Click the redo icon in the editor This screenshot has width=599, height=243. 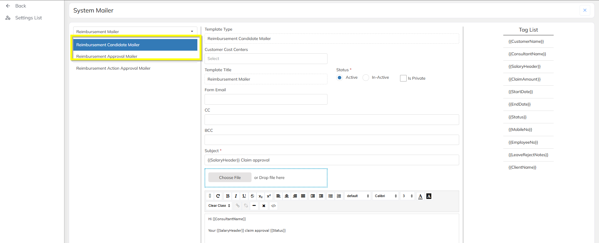[x=218, y=196]
